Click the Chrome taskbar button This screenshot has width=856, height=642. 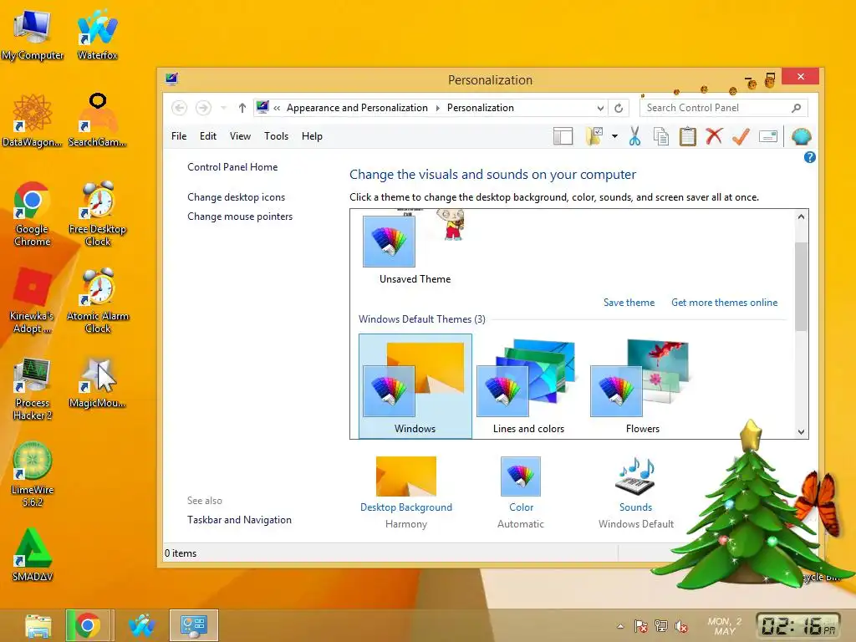[x=89, y=625]
